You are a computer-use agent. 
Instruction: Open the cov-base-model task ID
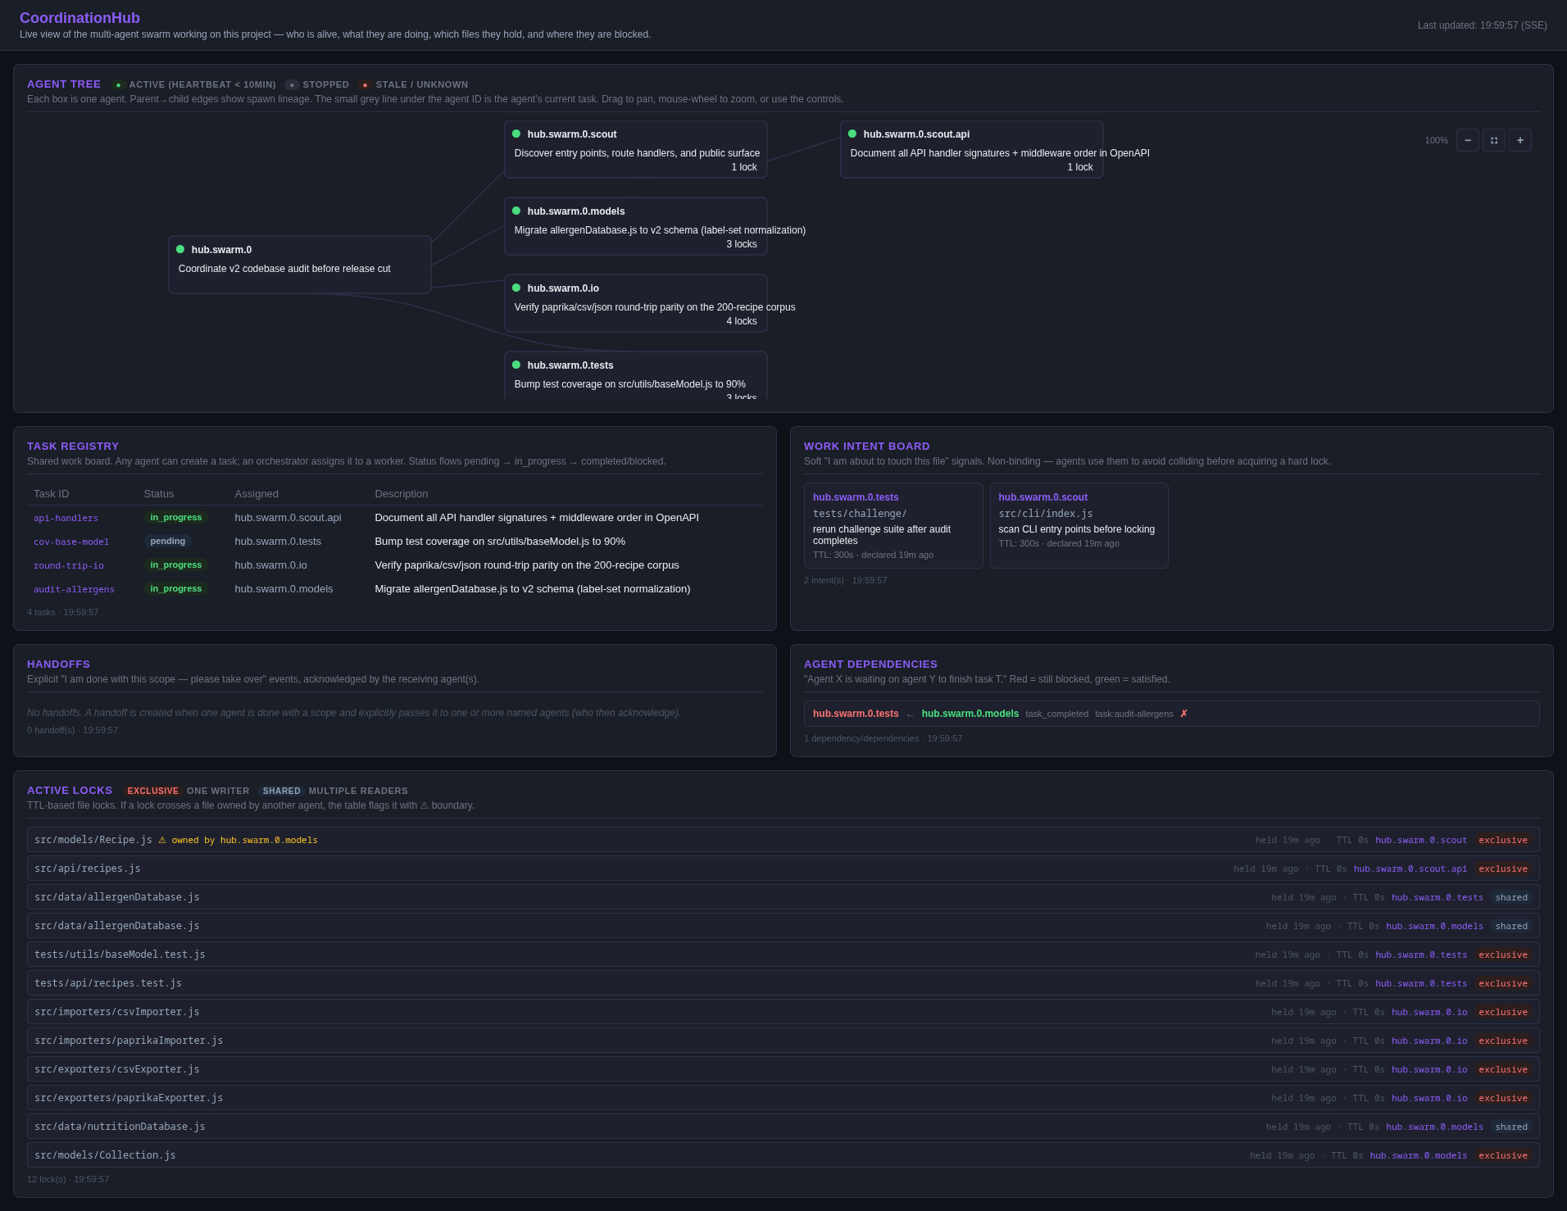click(71, 542)
